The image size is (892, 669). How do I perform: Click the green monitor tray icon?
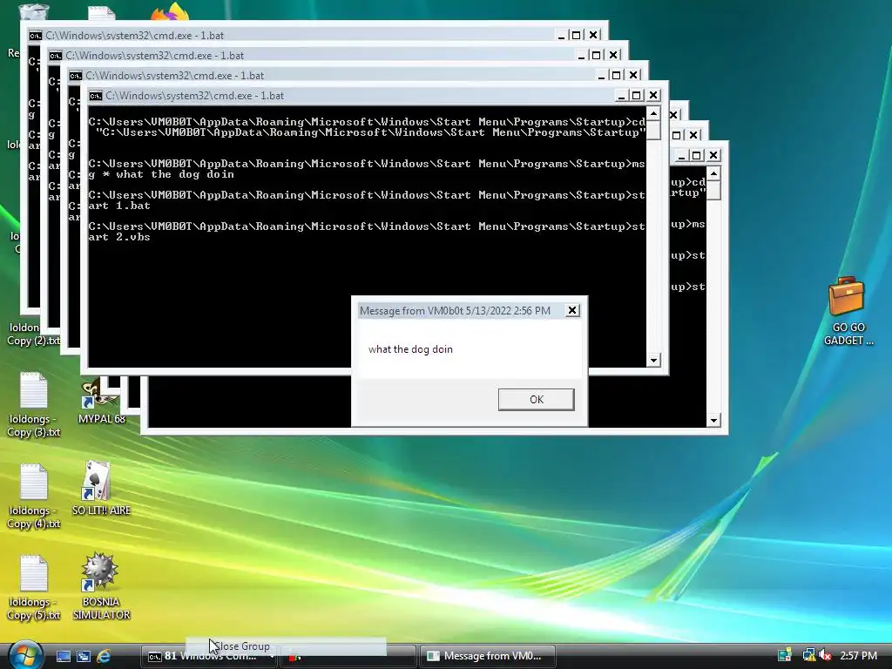pyautogui.click(x=785, y=655)
